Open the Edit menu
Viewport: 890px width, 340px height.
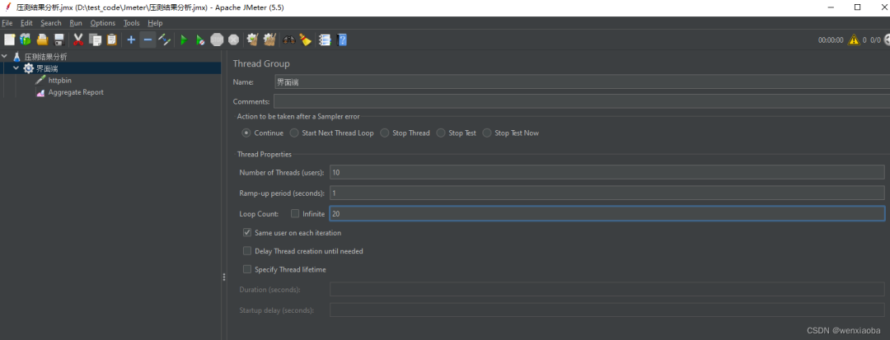(26, 23)
